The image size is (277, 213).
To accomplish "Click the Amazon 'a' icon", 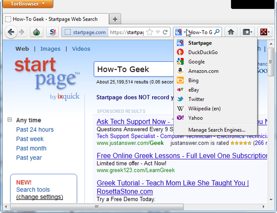I will point(180,71).
